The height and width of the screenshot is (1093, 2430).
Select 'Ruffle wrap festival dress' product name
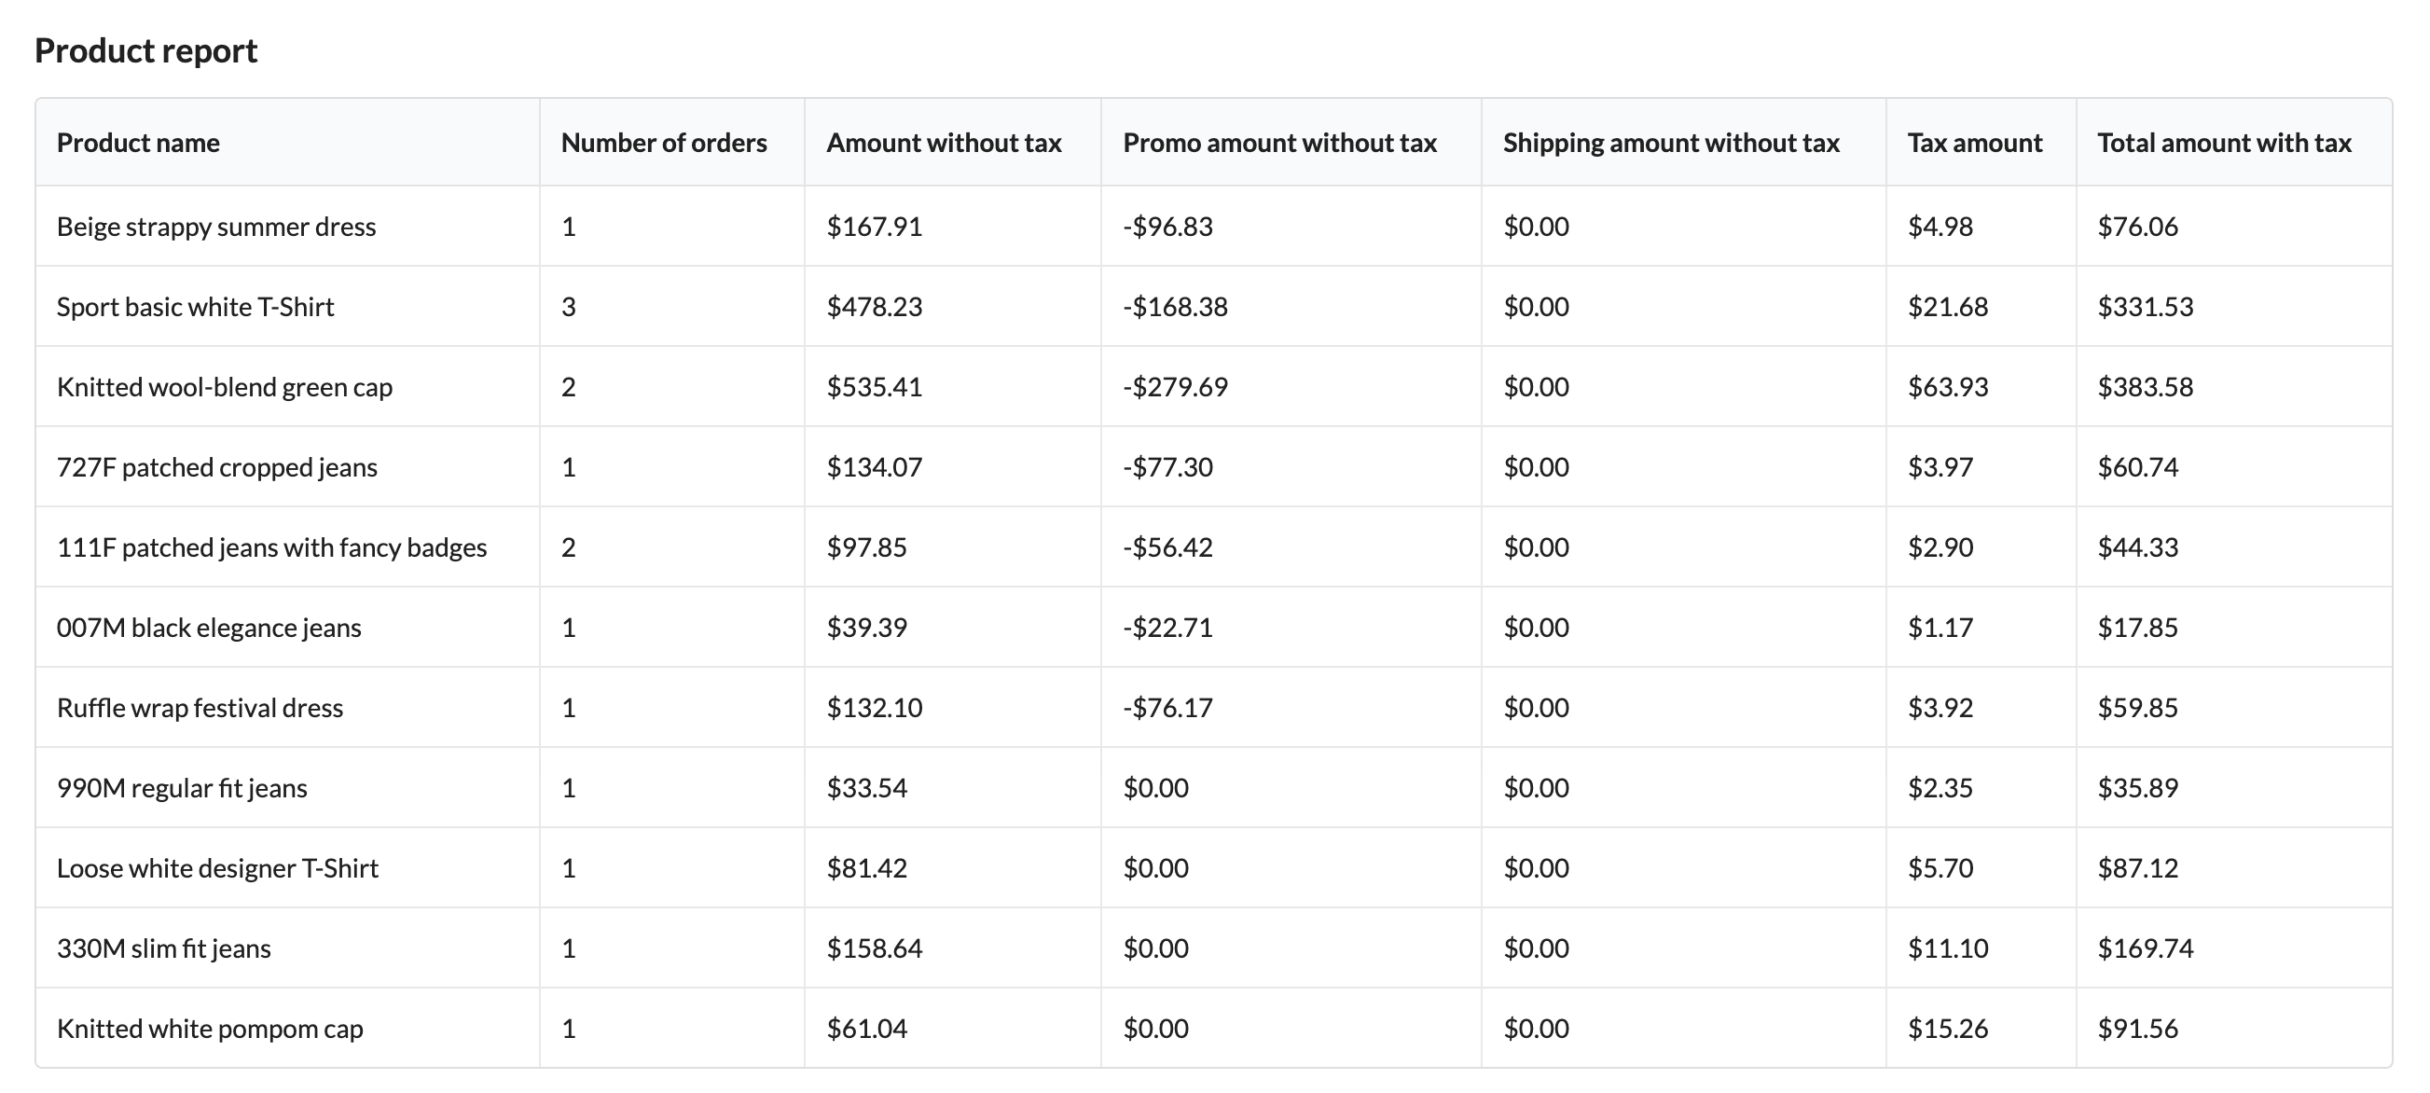click(x=200, y=707)
